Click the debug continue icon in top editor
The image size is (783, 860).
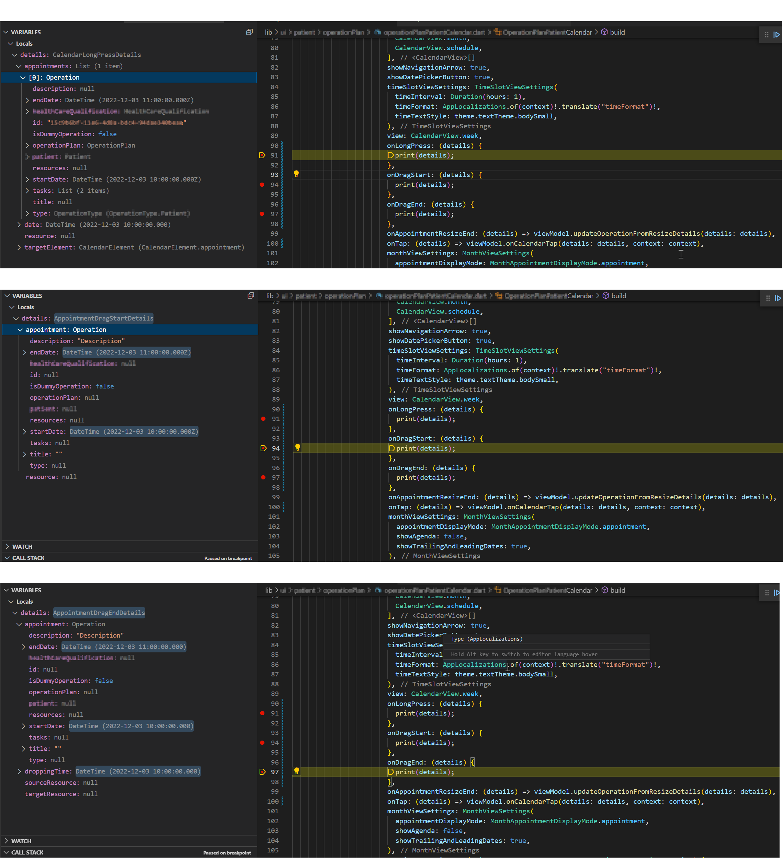tap(776, 35)
